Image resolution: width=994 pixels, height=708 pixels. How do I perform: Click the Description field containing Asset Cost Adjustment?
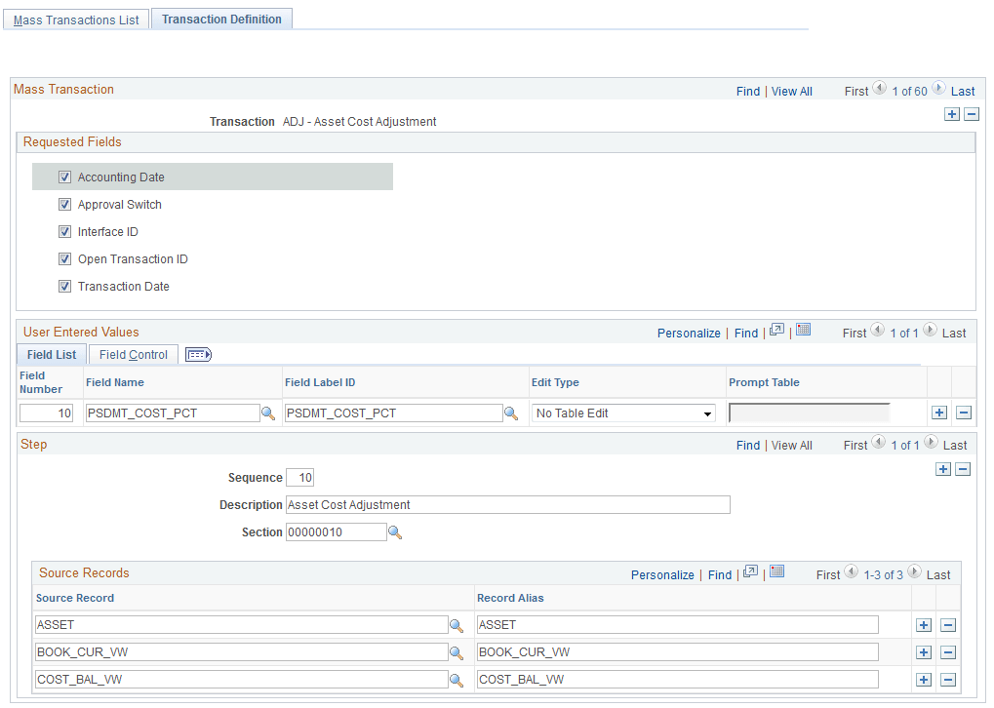(507, 504)
